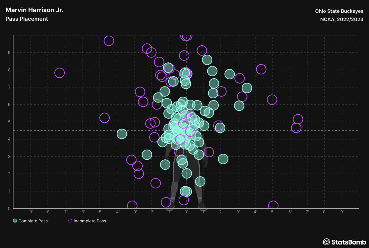Select the Complete Pass legend label
Image resolution: width=369 pixels, height=248 pixels.
pos(33,221)
